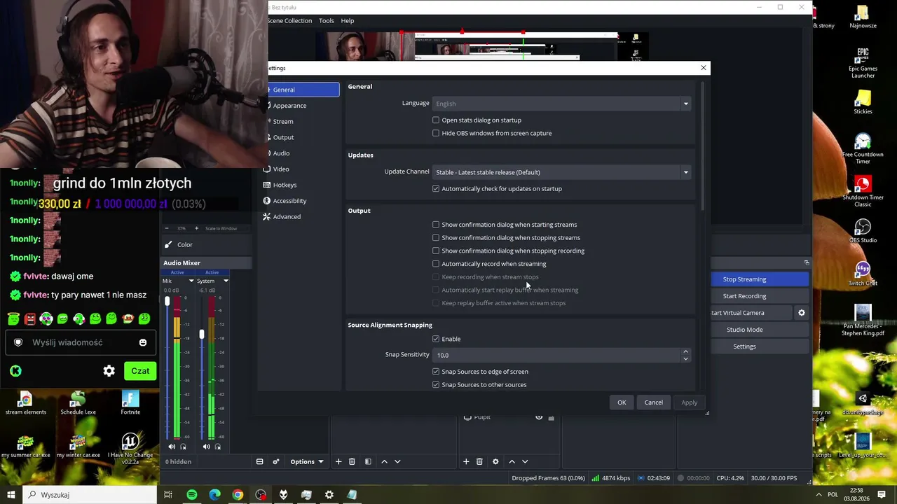
Task: Switch audio mixer layout icon
Action: point(259,462)
